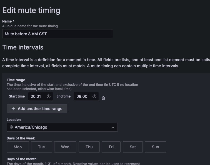The height and width of the screenshot is (165, 210).
Task: Enable Fri in Days of the week
Action: coord(111,147)
